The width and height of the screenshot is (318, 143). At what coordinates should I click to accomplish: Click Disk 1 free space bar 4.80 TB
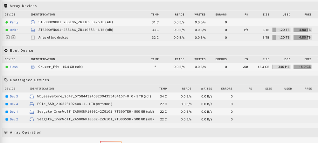302,30
